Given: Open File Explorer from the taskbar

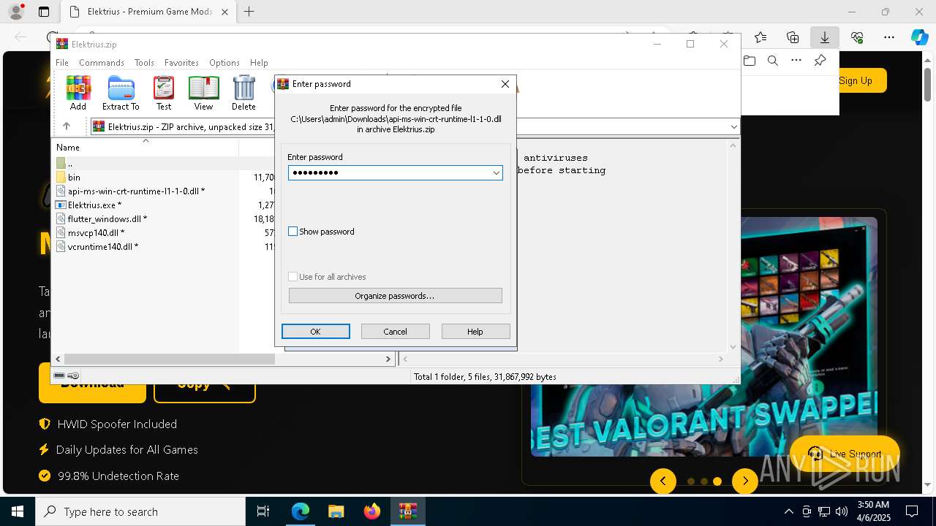Looking at the screenshot, I should [x=336, y=511].
